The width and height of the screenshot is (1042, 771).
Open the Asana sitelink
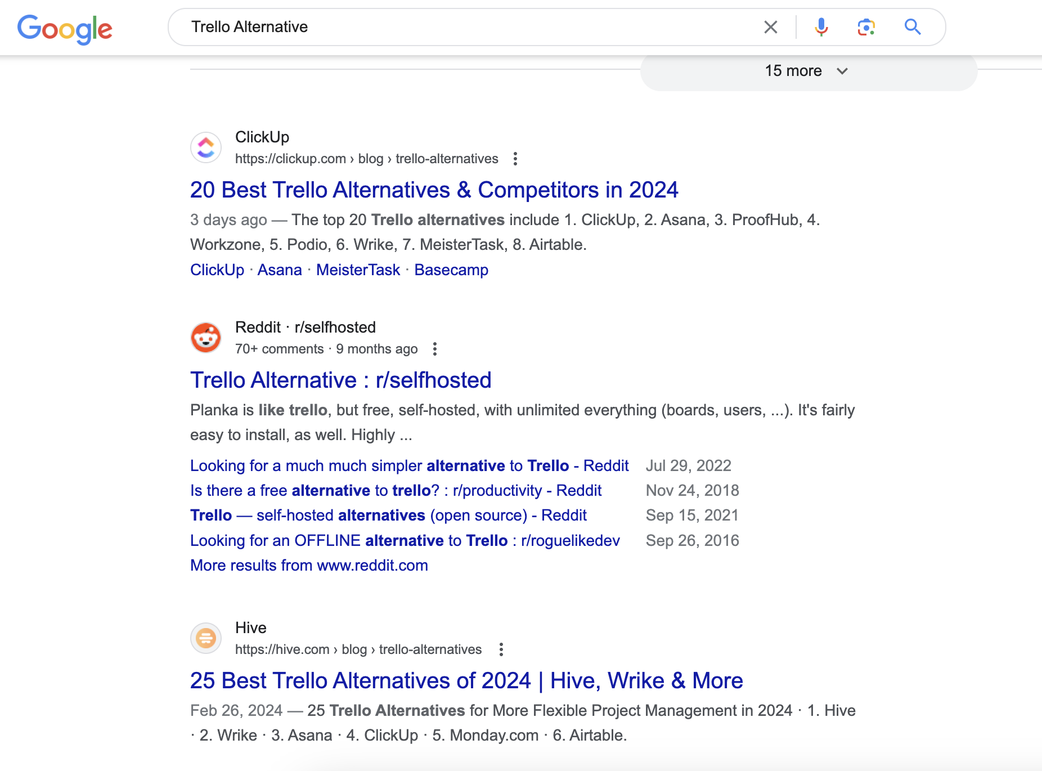pyautogui.click(x=280, y=270)
